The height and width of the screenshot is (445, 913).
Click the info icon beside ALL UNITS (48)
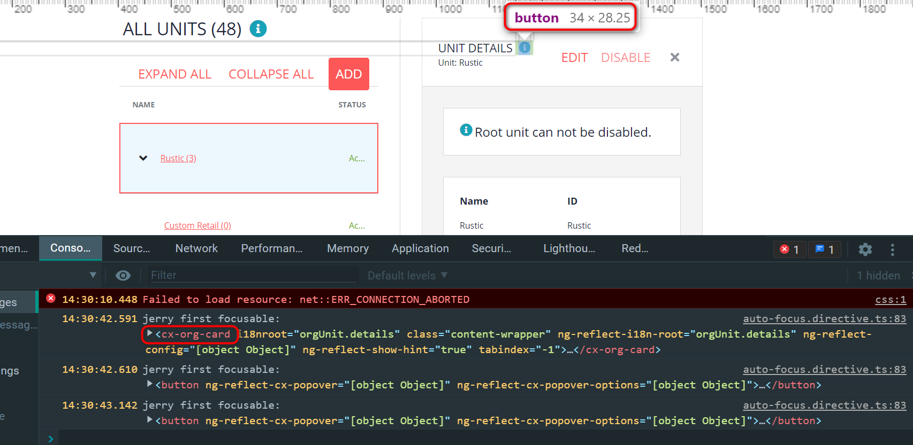(258, 29)
